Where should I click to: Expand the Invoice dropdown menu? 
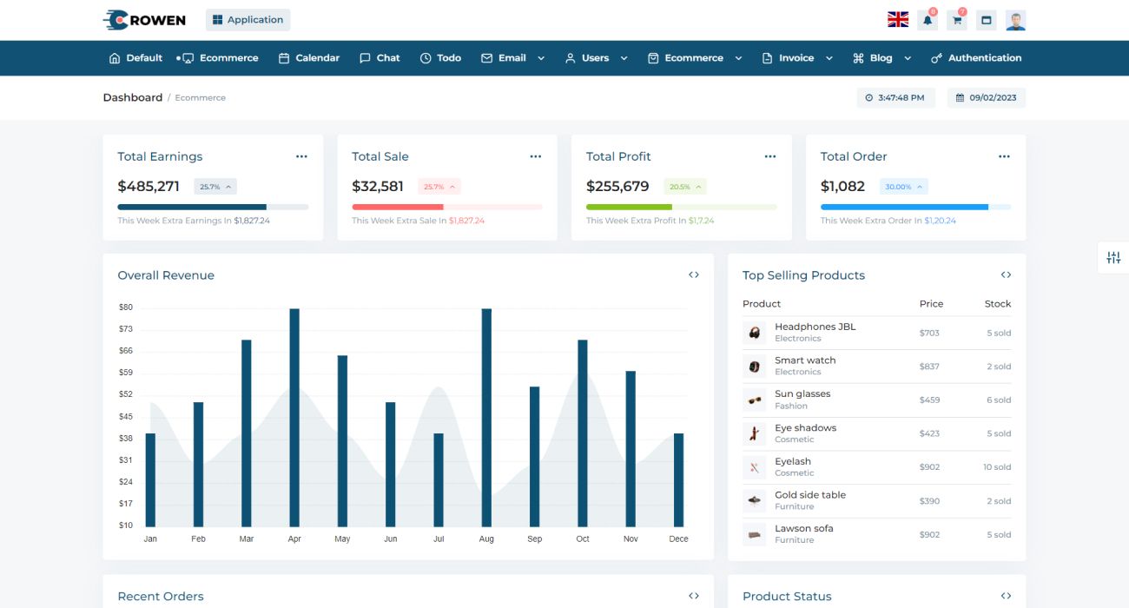[797, 58]
